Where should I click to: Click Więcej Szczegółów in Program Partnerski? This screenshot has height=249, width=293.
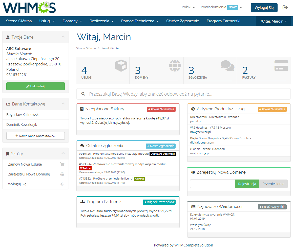point(159,202)
